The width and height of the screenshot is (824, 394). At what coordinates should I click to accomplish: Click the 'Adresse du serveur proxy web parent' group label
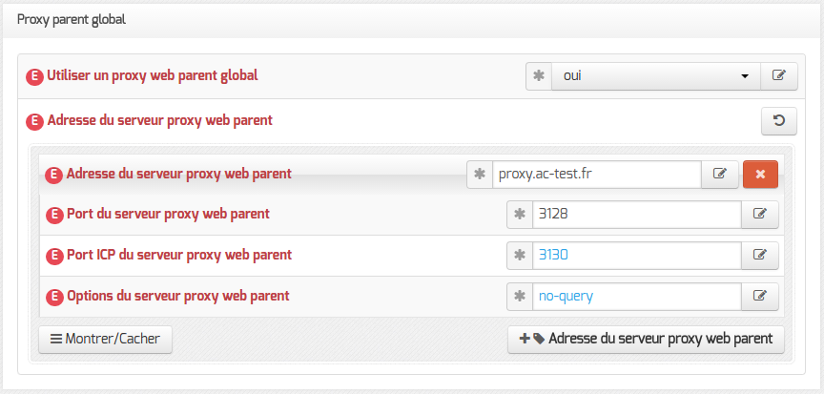(x=160, y=121)
